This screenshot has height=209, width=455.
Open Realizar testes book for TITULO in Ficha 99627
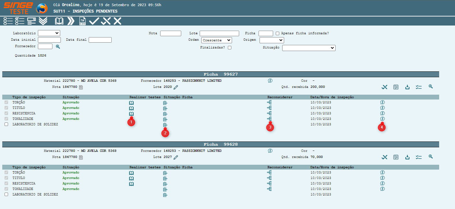click(x=131, y=108)
